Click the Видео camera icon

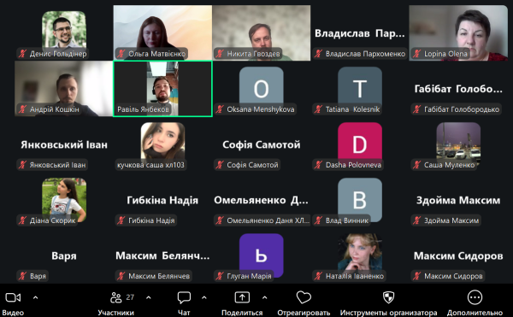coord(13,297)
